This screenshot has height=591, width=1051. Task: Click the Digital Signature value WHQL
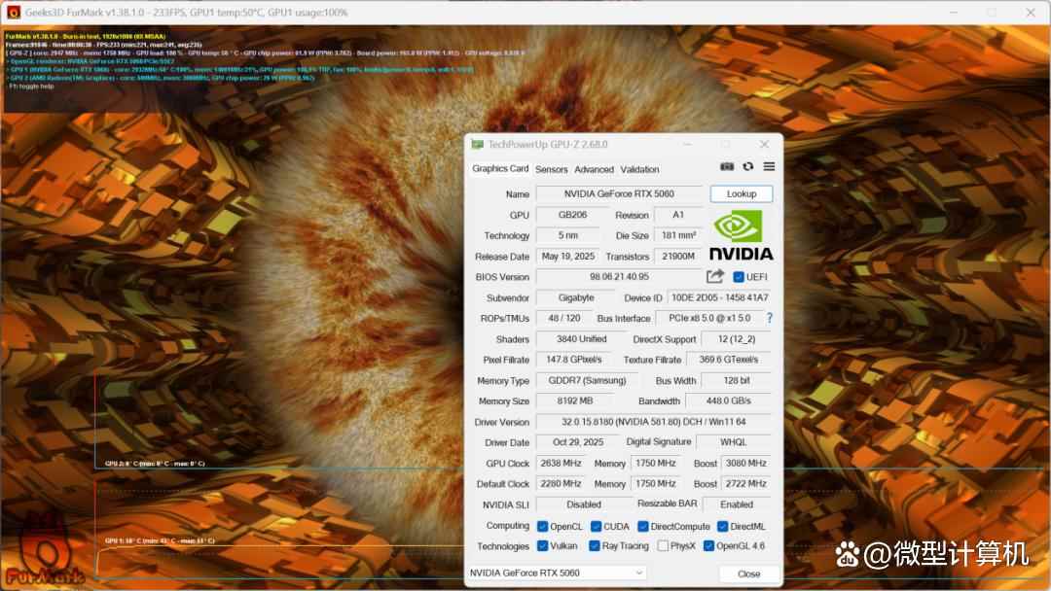tap(734, 442)
